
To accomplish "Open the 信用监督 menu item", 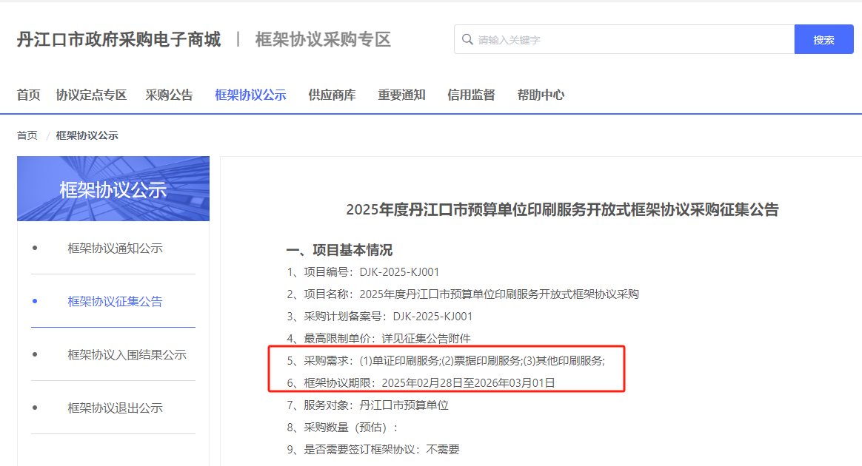I will (x=471, y=95).
